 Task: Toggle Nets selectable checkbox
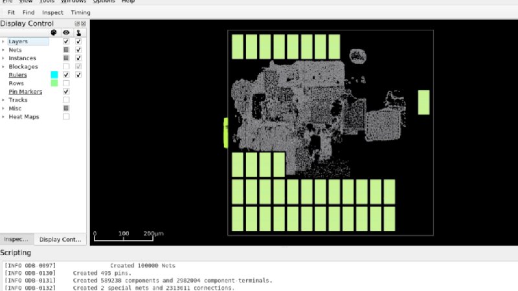coord(78,50)
